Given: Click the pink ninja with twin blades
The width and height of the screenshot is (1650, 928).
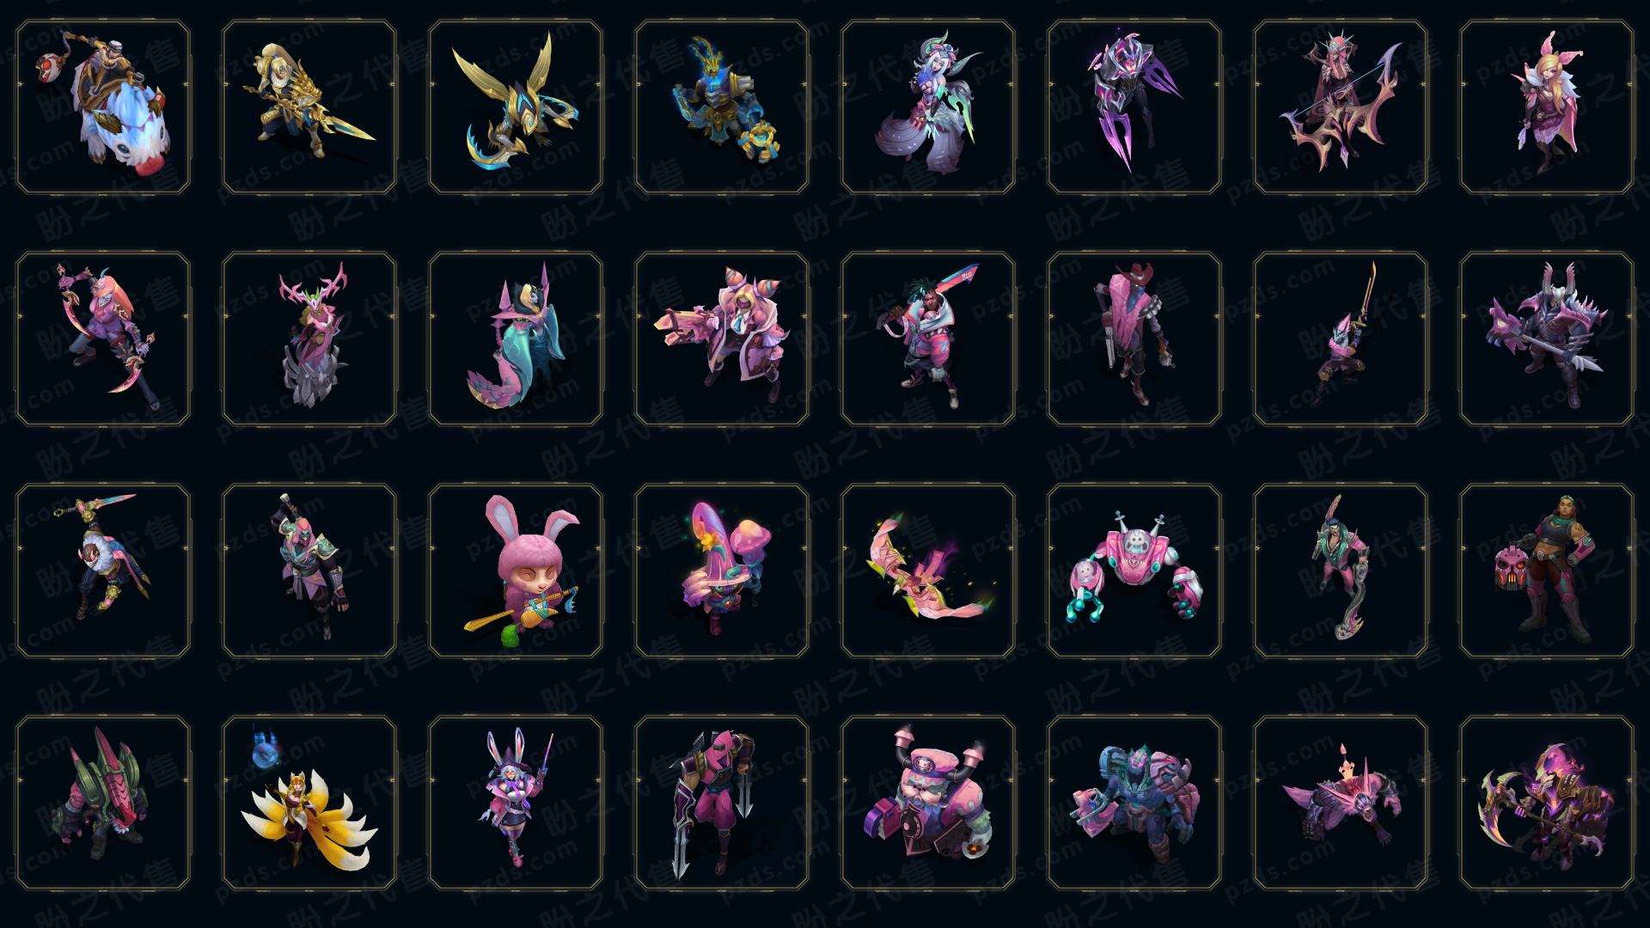Looking at the screenshot, I should pyautogui.click(x=722, y=803).
